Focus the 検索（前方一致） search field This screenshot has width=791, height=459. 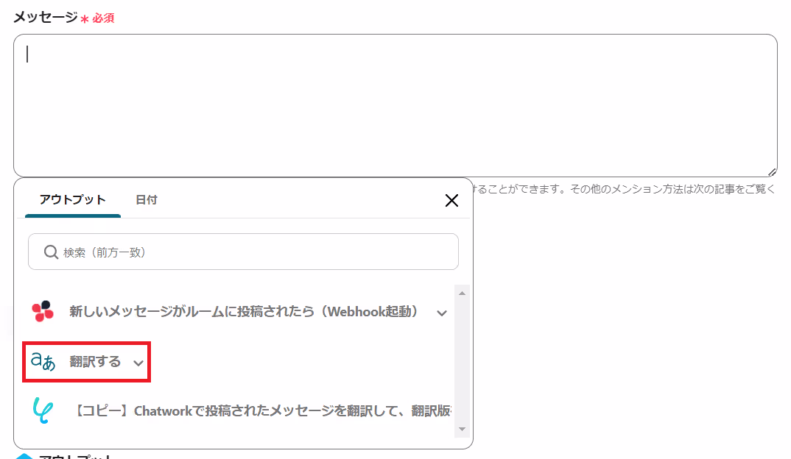[x=243, y=252]
